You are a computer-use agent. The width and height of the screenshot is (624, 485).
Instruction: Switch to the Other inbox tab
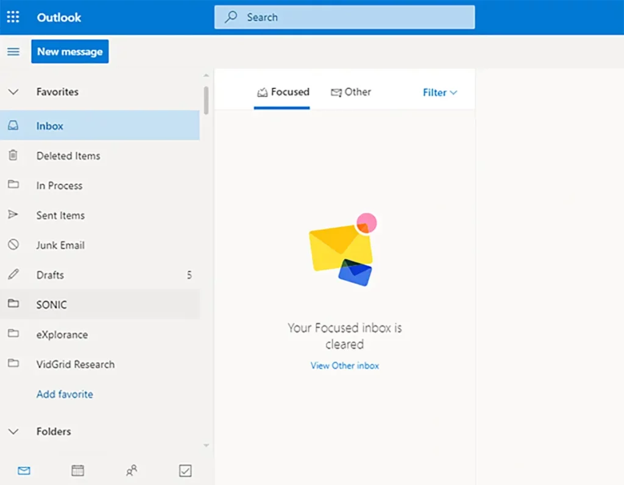[351, 92]
